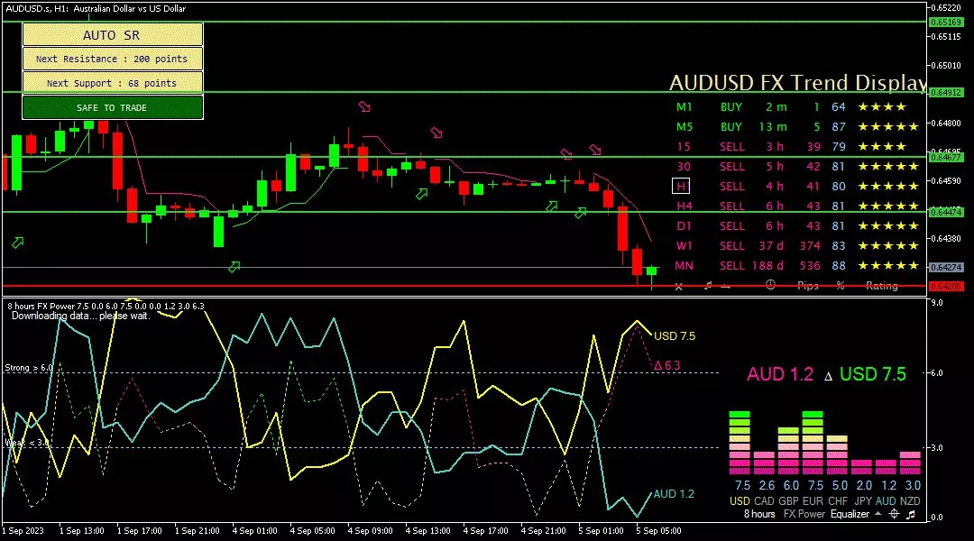Click the 8 hours FX Power indicator header text

point(106,307)
